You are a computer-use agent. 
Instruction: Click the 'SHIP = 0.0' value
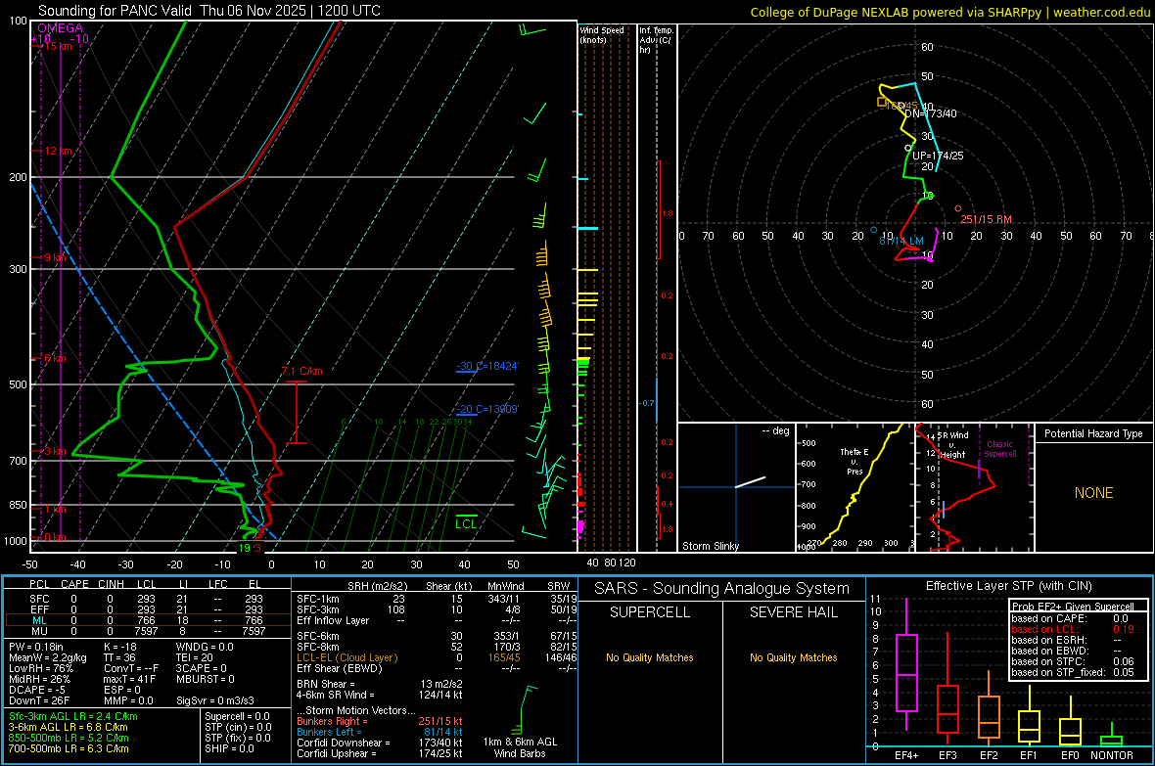pos(229,748)
